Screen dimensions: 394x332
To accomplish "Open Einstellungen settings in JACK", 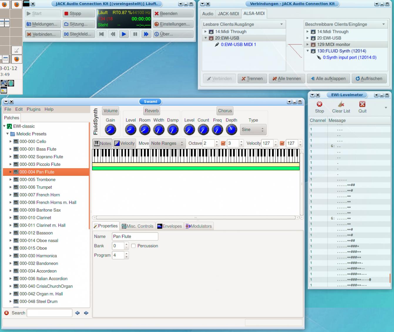I will (x=173, y=24).
